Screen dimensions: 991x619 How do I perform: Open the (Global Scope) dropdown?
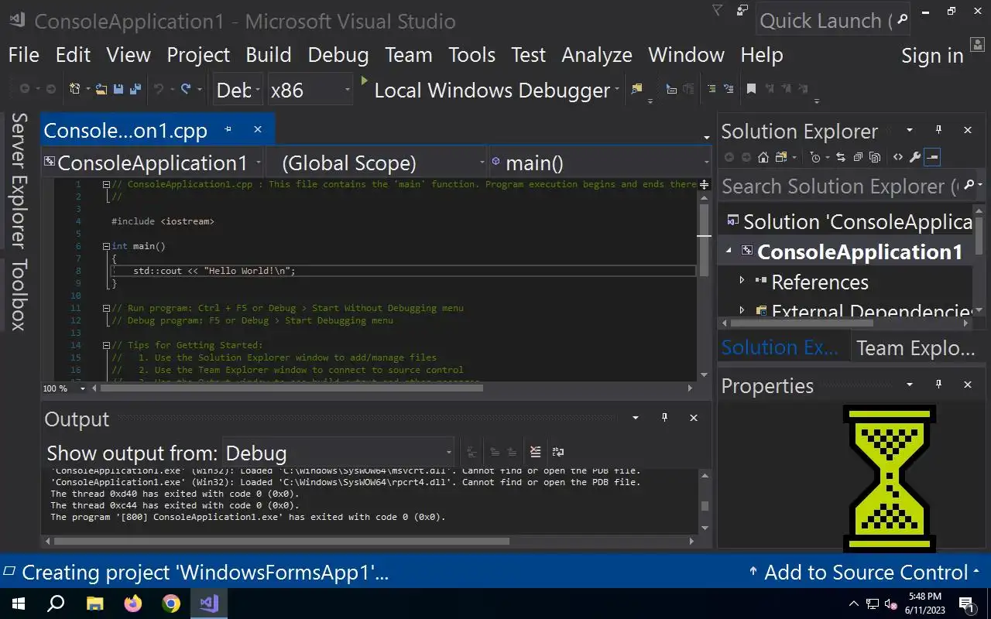coord(376,162)
